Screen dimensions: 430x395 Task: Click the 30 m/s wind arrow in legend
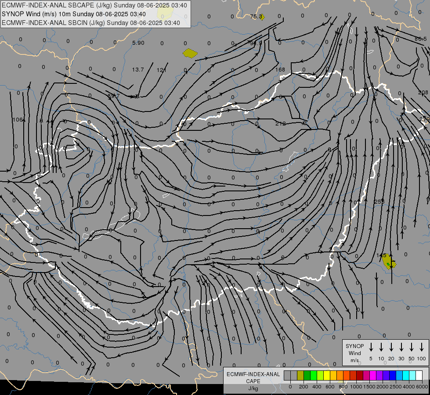[x=401, y=347]
